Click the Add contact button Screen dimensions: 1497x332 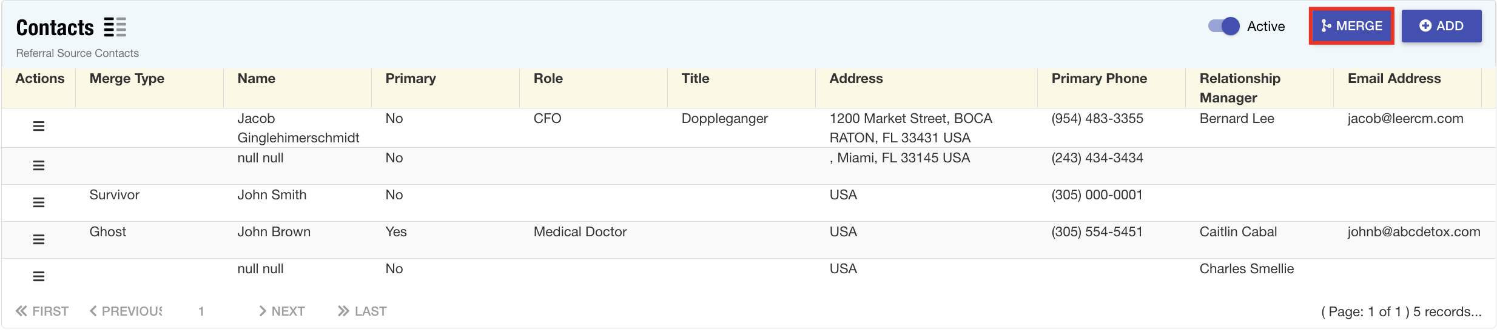1441,26
